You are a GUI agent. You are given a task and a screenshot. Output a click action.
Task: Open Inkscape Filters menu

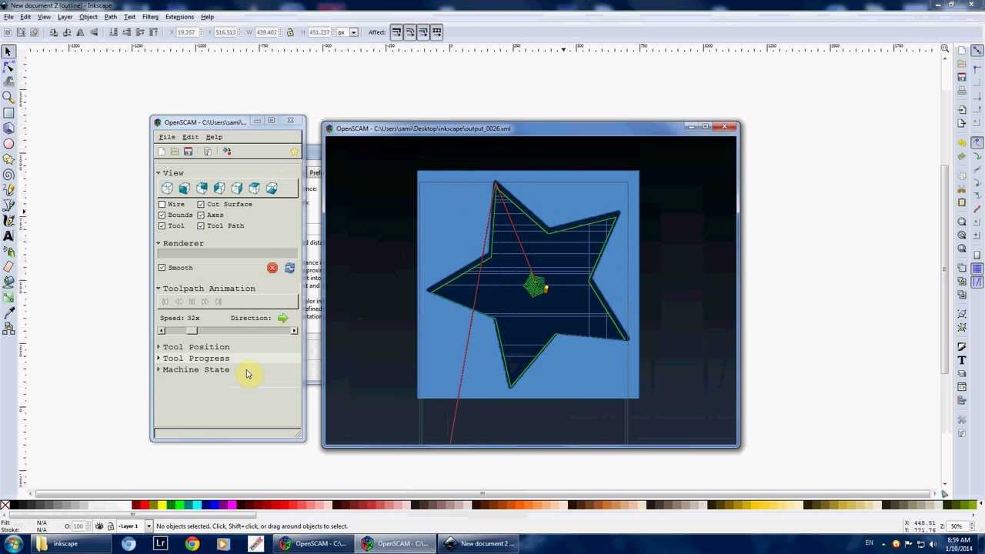click(x=150, y=17)
